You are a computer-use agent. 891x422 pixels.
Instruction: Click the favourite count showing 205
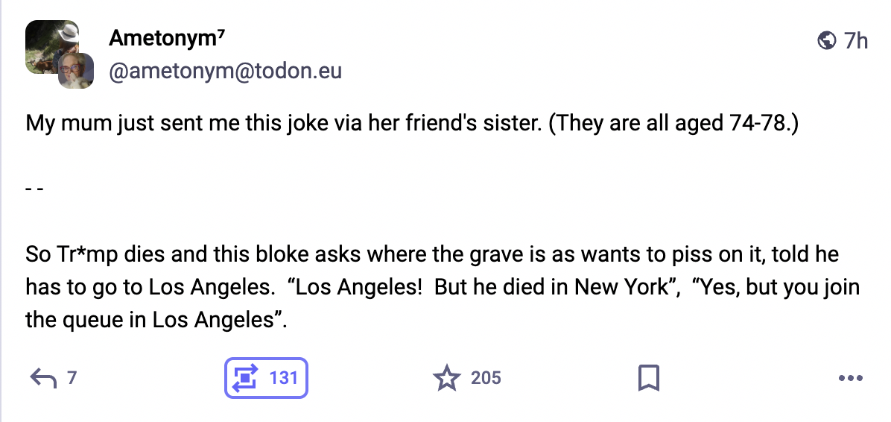click(486, 378)
